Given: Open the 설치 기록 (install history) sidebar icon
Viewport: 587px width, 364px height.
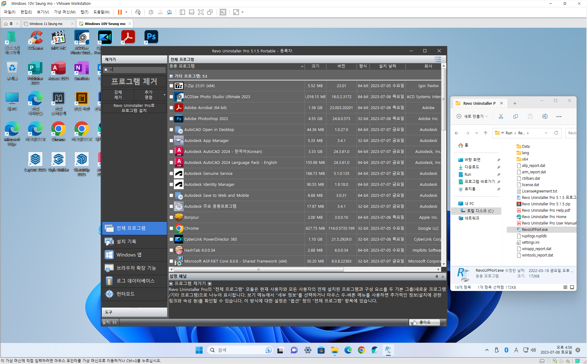Looking at the screenshot, I should 109,242.
